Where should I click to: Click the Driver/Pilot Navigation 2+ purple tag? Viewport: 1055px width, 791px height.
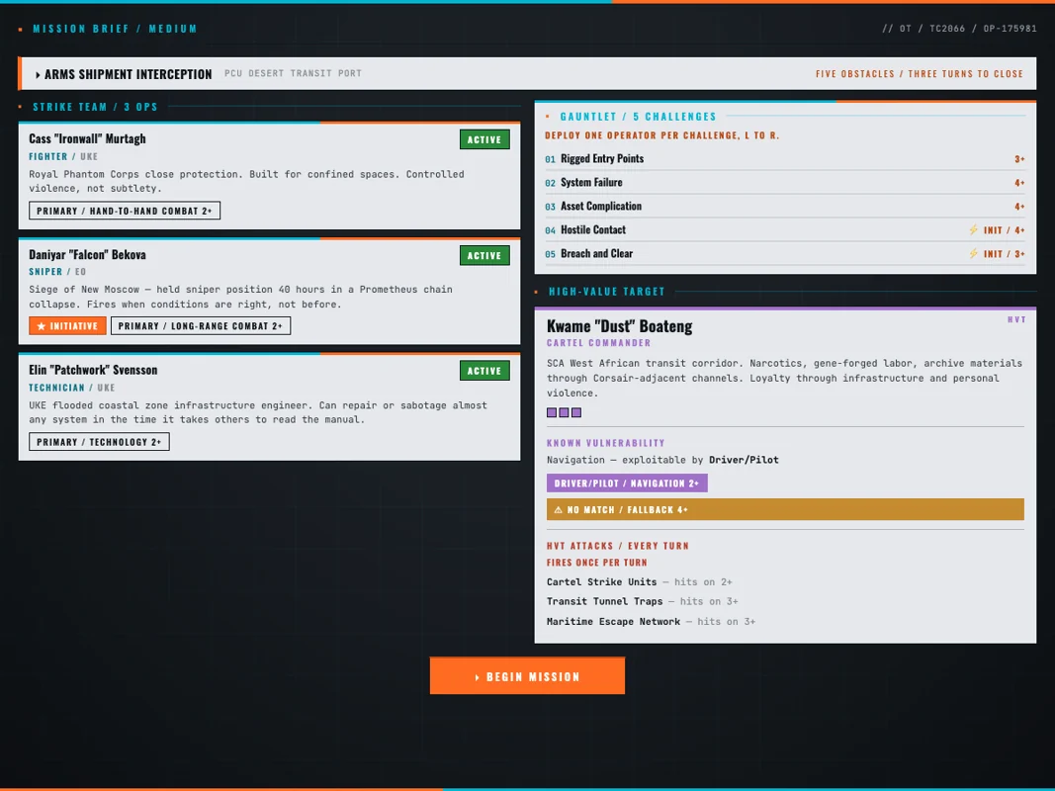[x=627, y=483]
